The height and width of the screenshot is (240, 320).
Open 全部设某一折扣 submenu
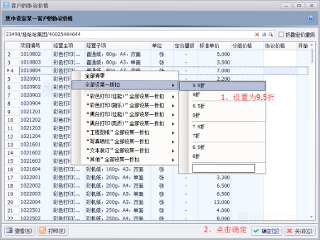click(x=125, y=85)
